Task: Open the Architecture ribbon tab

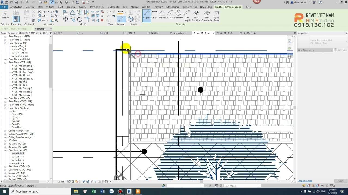Action: tap(16, 7)
